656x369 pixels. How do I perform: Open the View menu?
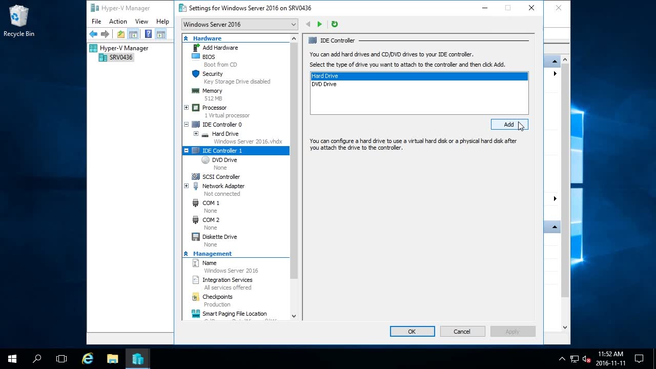[x=141, y=22]
